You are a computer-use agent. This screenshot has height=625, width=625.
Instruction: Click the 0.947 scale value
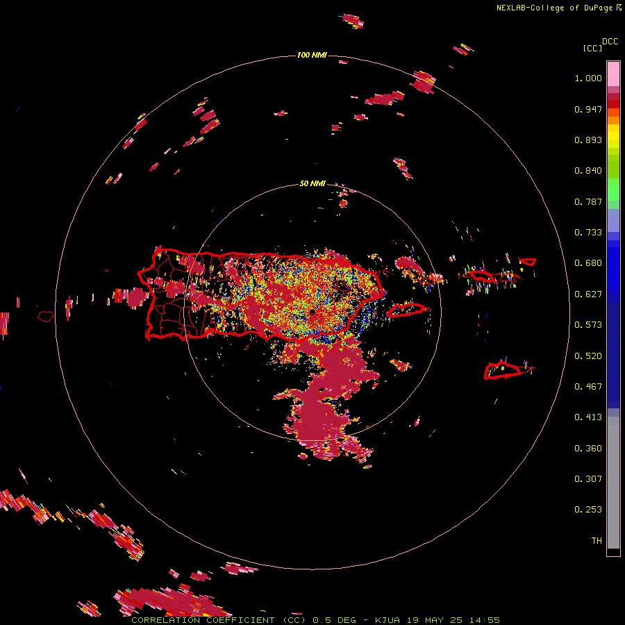point(588,109)
